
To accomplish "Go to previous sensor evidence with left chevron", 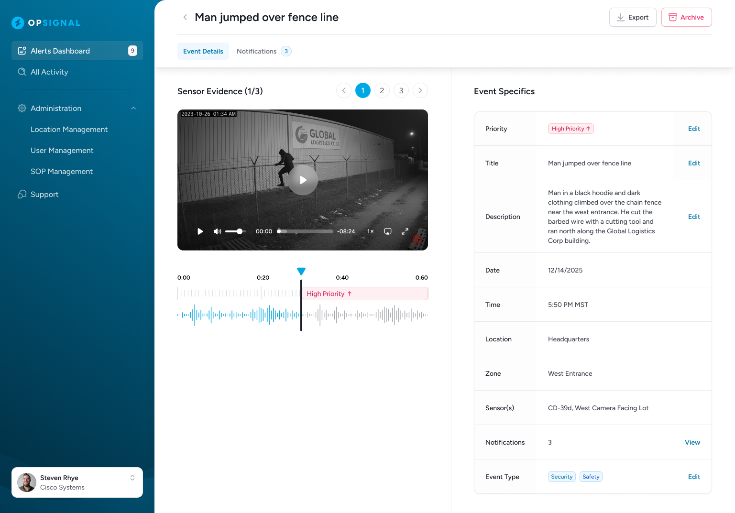I will (x=343, y=90).
